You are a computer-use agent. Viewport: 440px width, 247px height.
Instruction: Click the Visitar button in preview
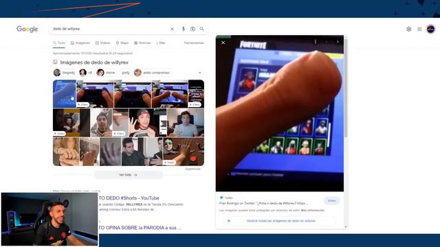[x=331, y=200]
